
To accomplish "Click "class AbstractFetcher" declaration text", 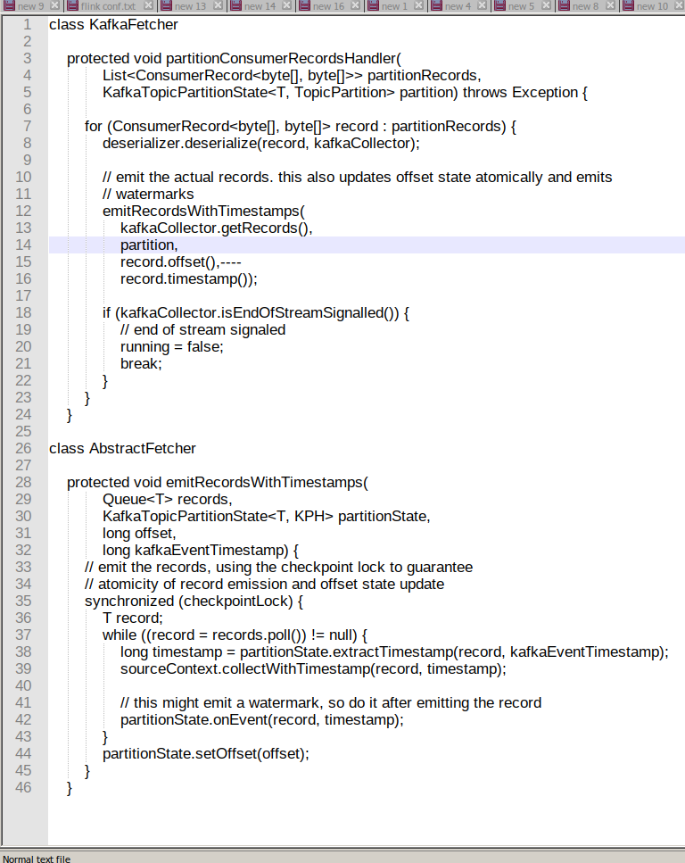I will pos(122,448).
